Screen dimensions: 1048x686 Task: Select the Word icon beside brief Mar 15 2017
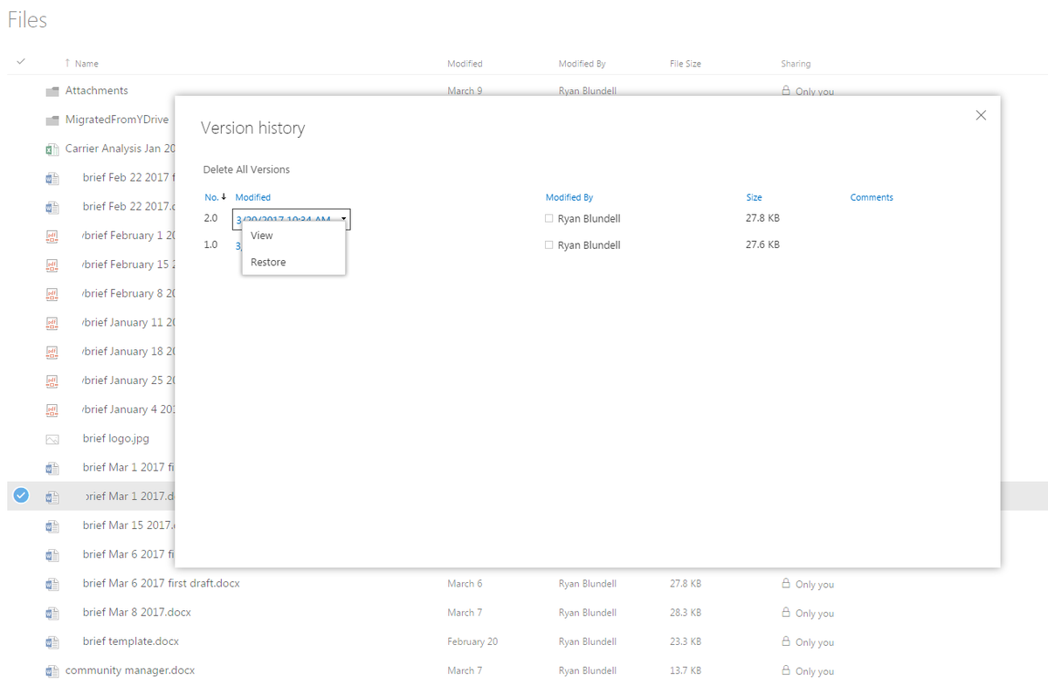coord(51,525)
